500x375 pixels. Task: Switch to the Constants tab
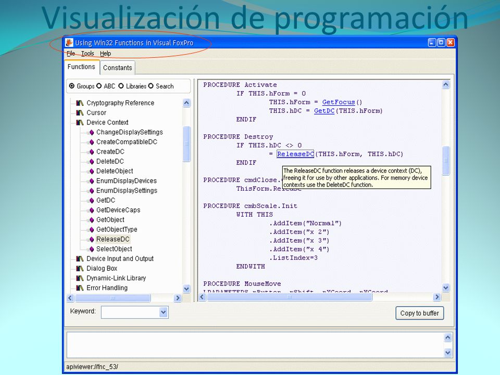click(x=117, y=68)
